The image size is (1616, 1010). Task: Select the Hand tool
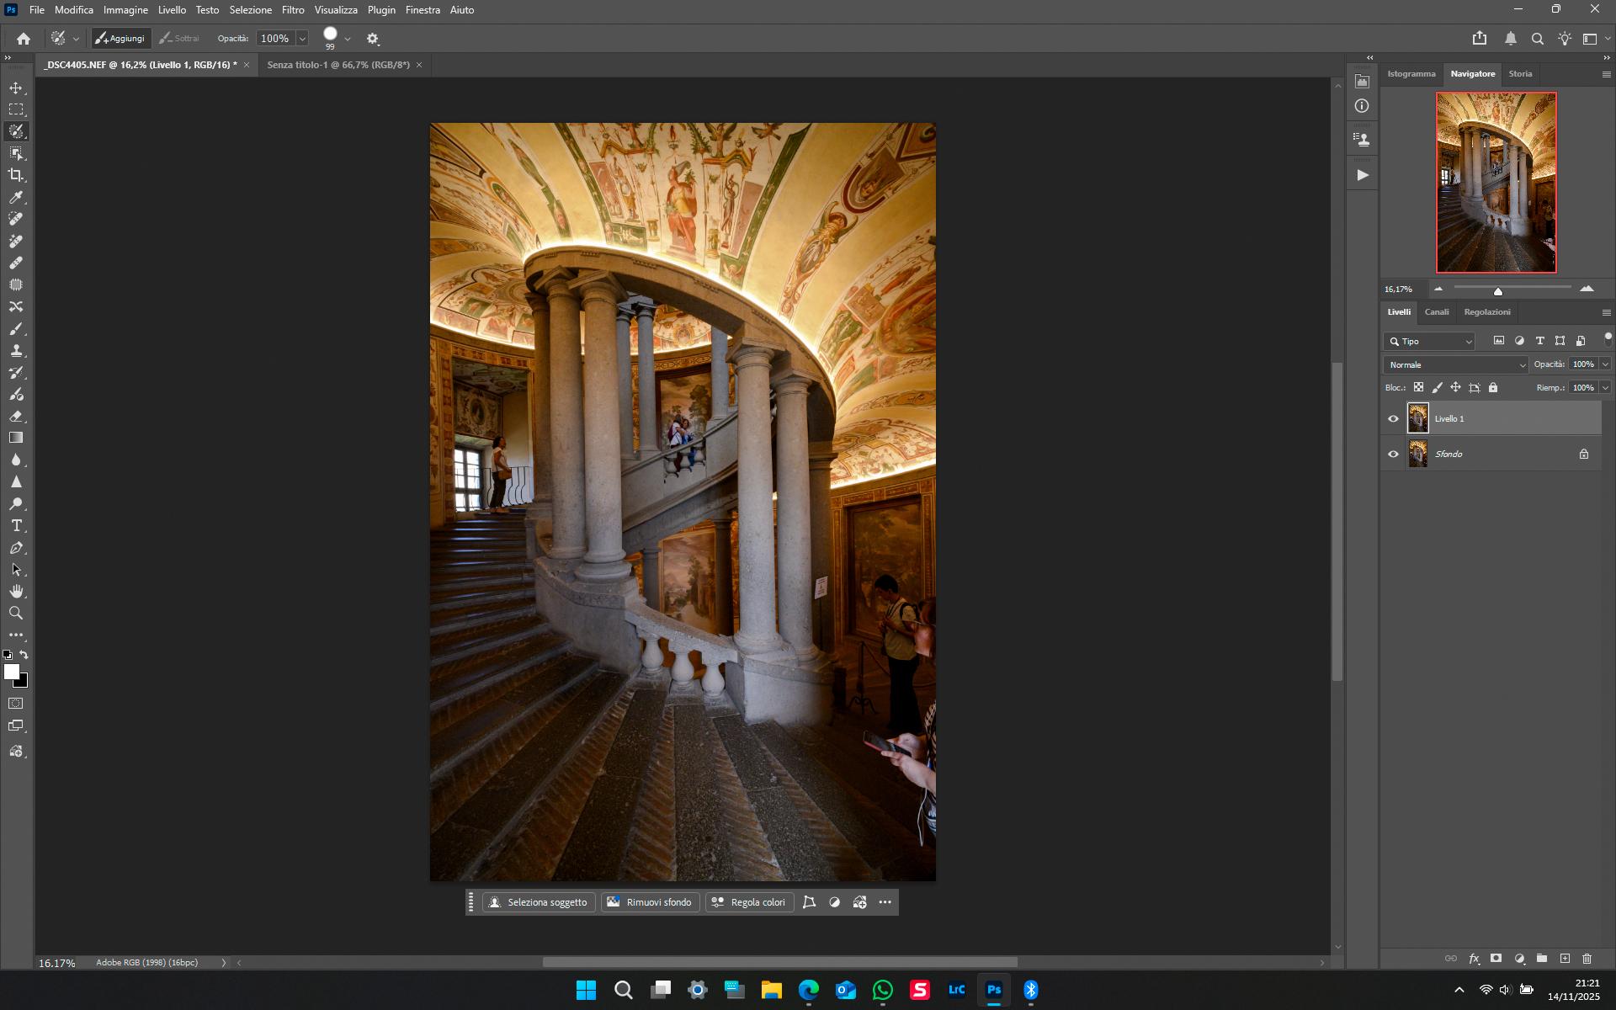[x=16, y=592]
